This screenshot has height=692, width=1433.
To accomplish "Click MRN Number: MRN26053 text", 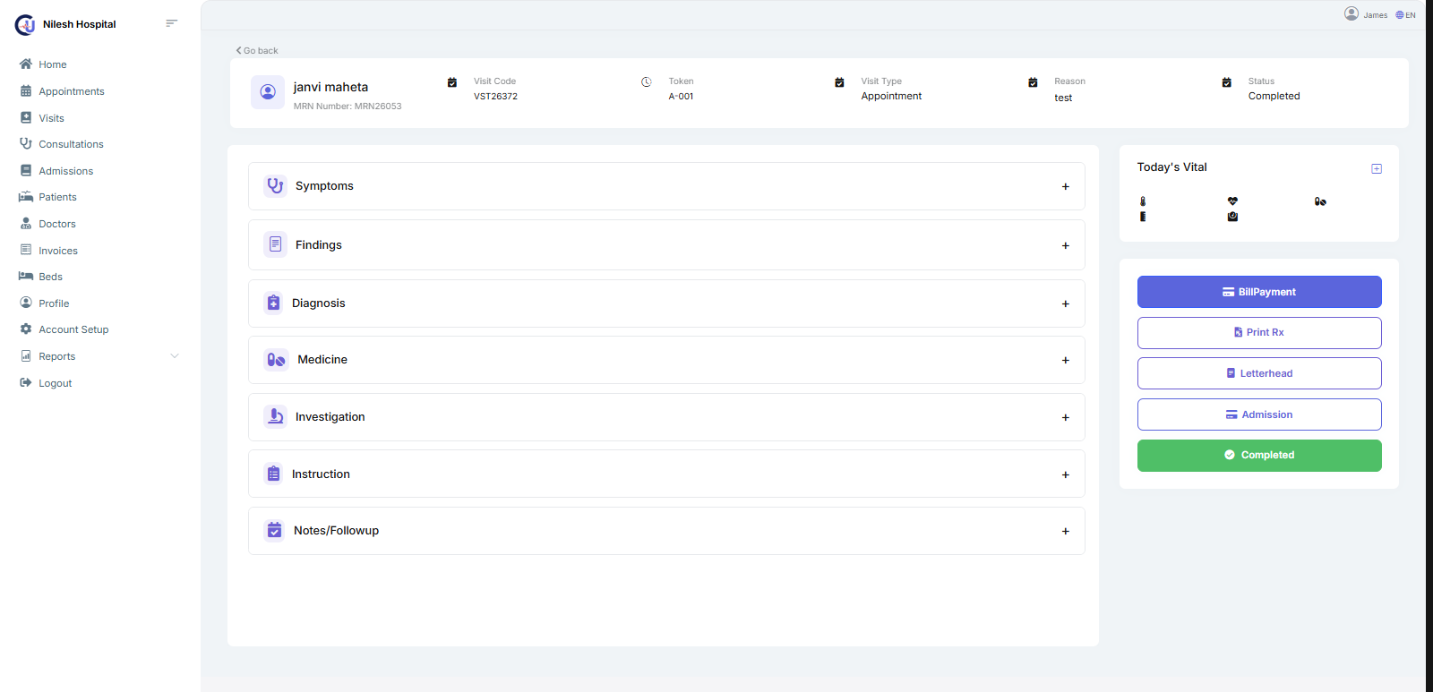I will pyautogui.click(x=348, y=106).
